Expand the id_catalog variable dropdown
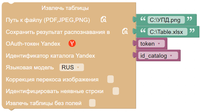The width and height of the screenshot is (201, 112). (158, 56)
